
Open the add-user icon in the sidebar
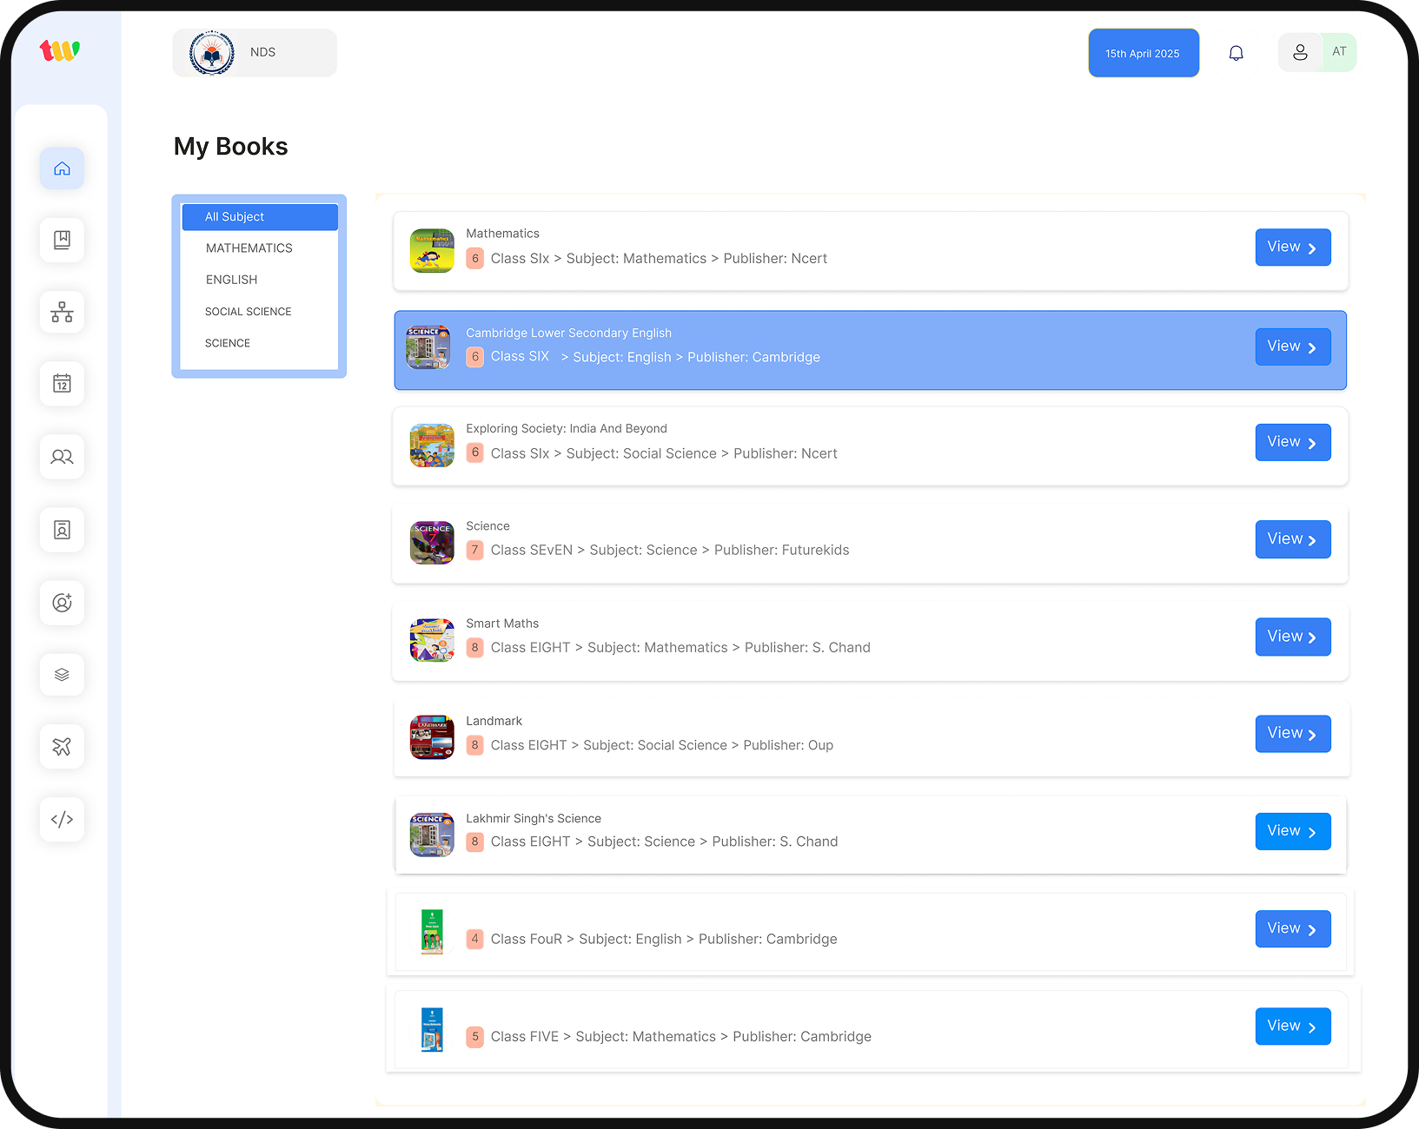(x=62, y=602)
